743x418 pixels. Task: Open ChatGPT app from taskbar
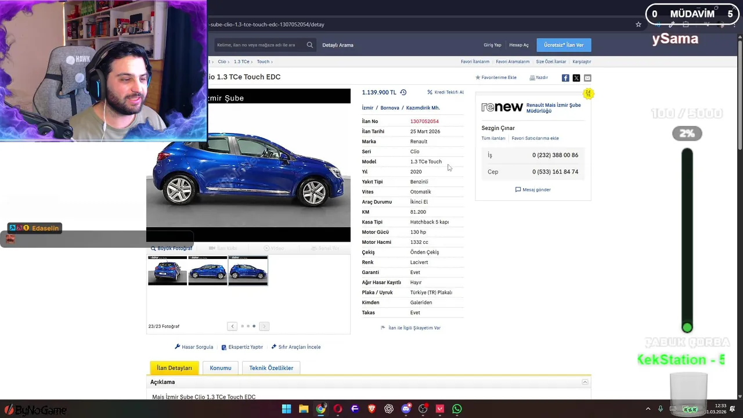tap(389, 409)
